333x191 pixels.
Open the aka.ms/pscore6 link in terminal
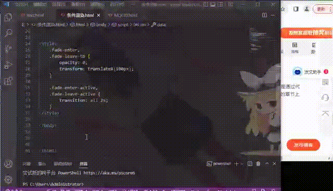click(109, 173)
